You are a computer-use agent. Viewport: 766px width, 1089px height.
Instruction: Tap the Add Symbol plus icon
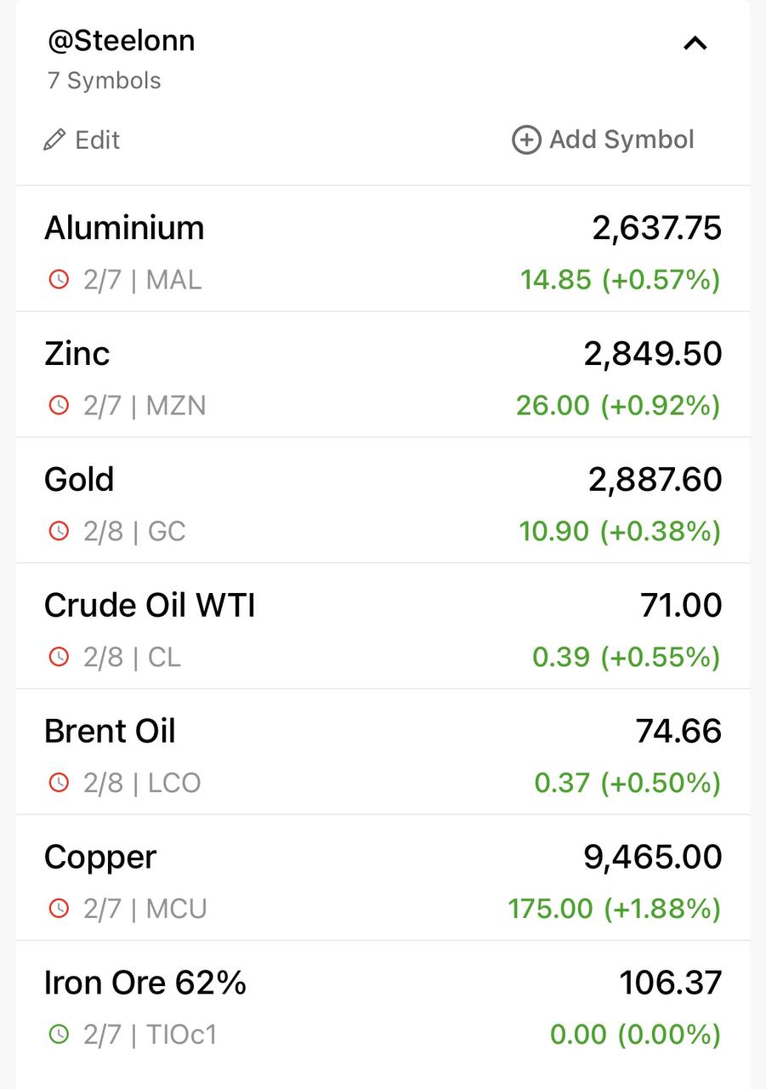click(526, 140)
